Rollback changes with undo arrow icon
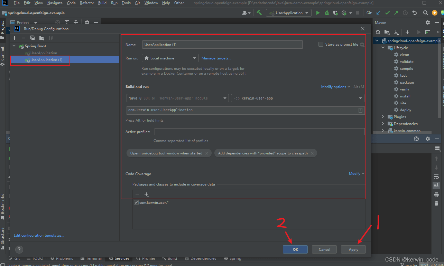The image size is (444, 266). coord(414,13)
